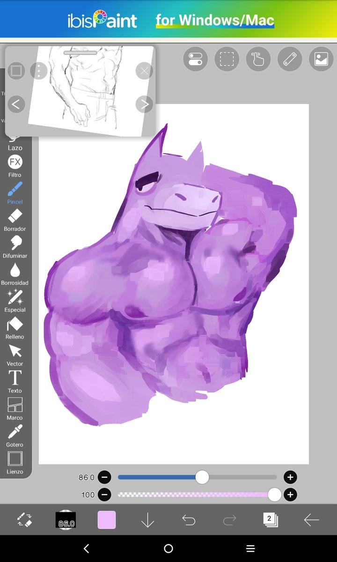Select the Relleno fill bucket tool
The height and width of the screenshot is (562, 337).
click(15, 328)
